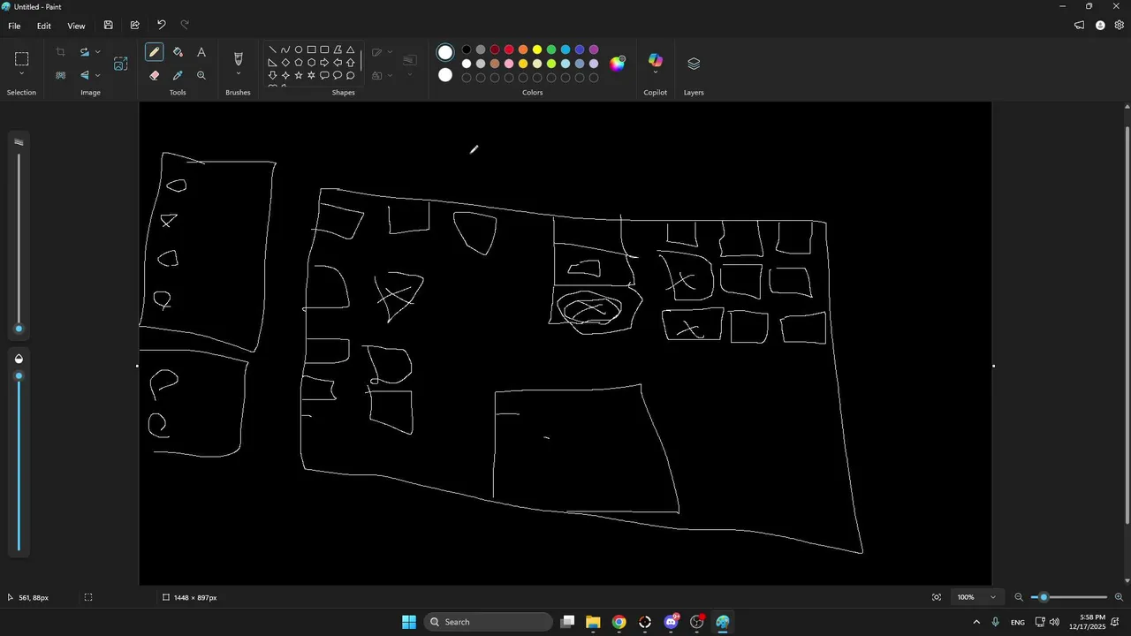Choose the Diamond shape
Image resolution: width=1131 pixels, height=636 pixels.
[285, 63]
